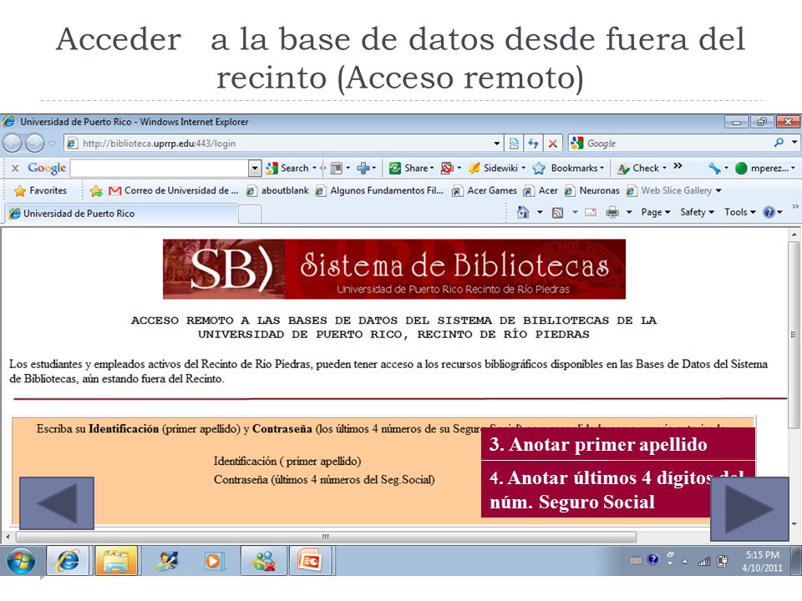The image size is (802, 601).
Task: Open Sidewiki from the Google Toolbar
Action: pos(496,168)
